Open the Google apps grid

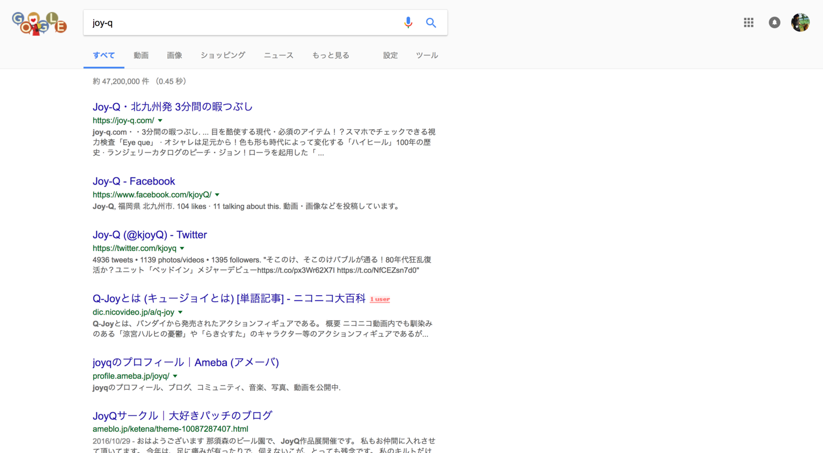pyautogui.click(x=748, y=23)
